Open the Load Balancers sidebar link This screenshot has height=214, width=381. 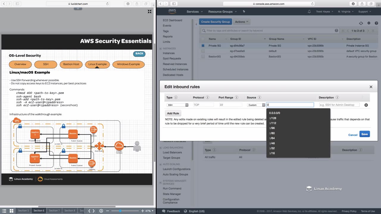tap(173, 152)
